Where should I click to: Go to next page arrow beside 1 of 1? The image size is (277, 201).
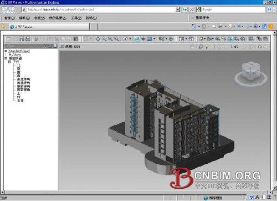[x=245, y=47]
